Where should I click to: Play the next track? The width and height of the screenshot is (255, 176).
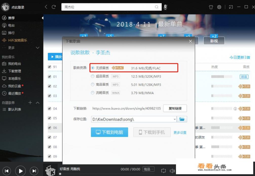pos(34,171)
